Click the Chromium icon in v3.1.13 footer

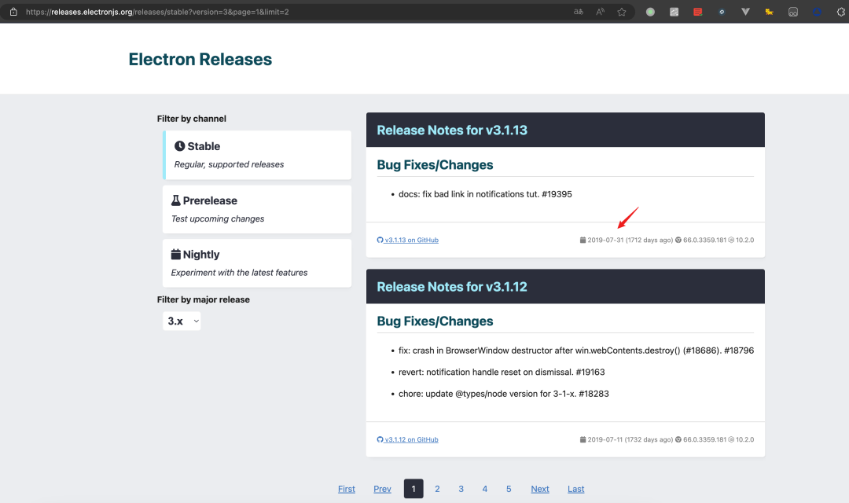point(678,240)
